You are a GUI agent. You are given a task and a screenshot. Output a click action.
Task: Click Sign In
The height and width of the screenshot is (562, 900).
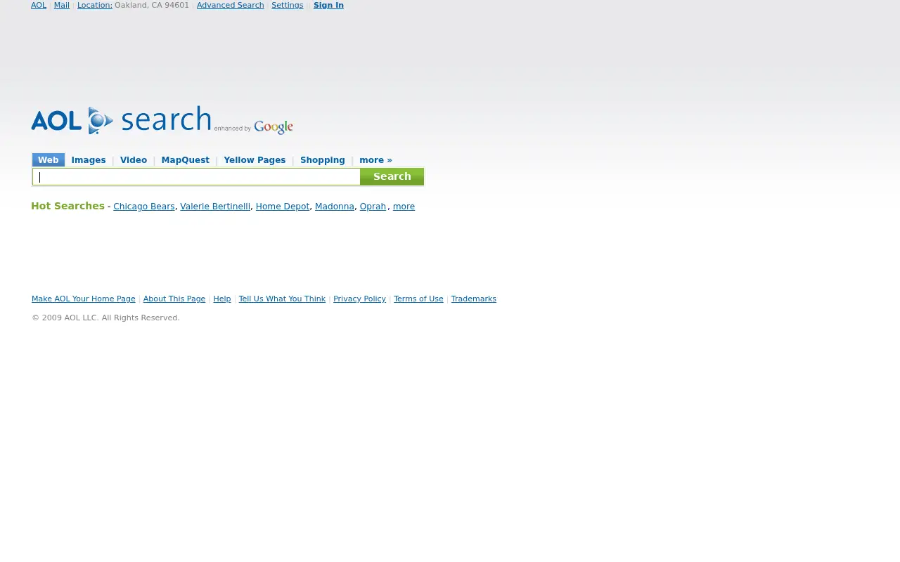(x=328, y=5)
